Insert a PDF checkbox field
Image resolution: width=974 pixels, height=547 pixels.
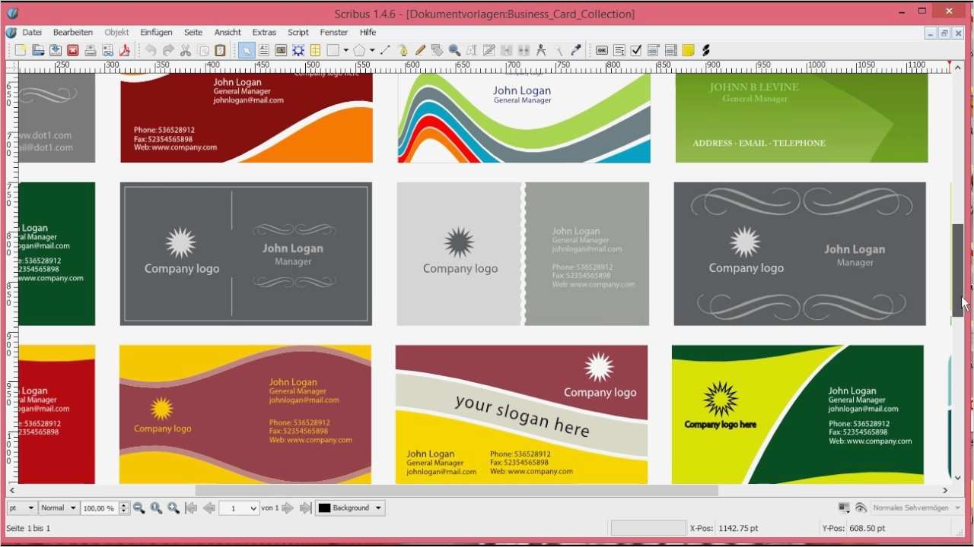(636, 51)
